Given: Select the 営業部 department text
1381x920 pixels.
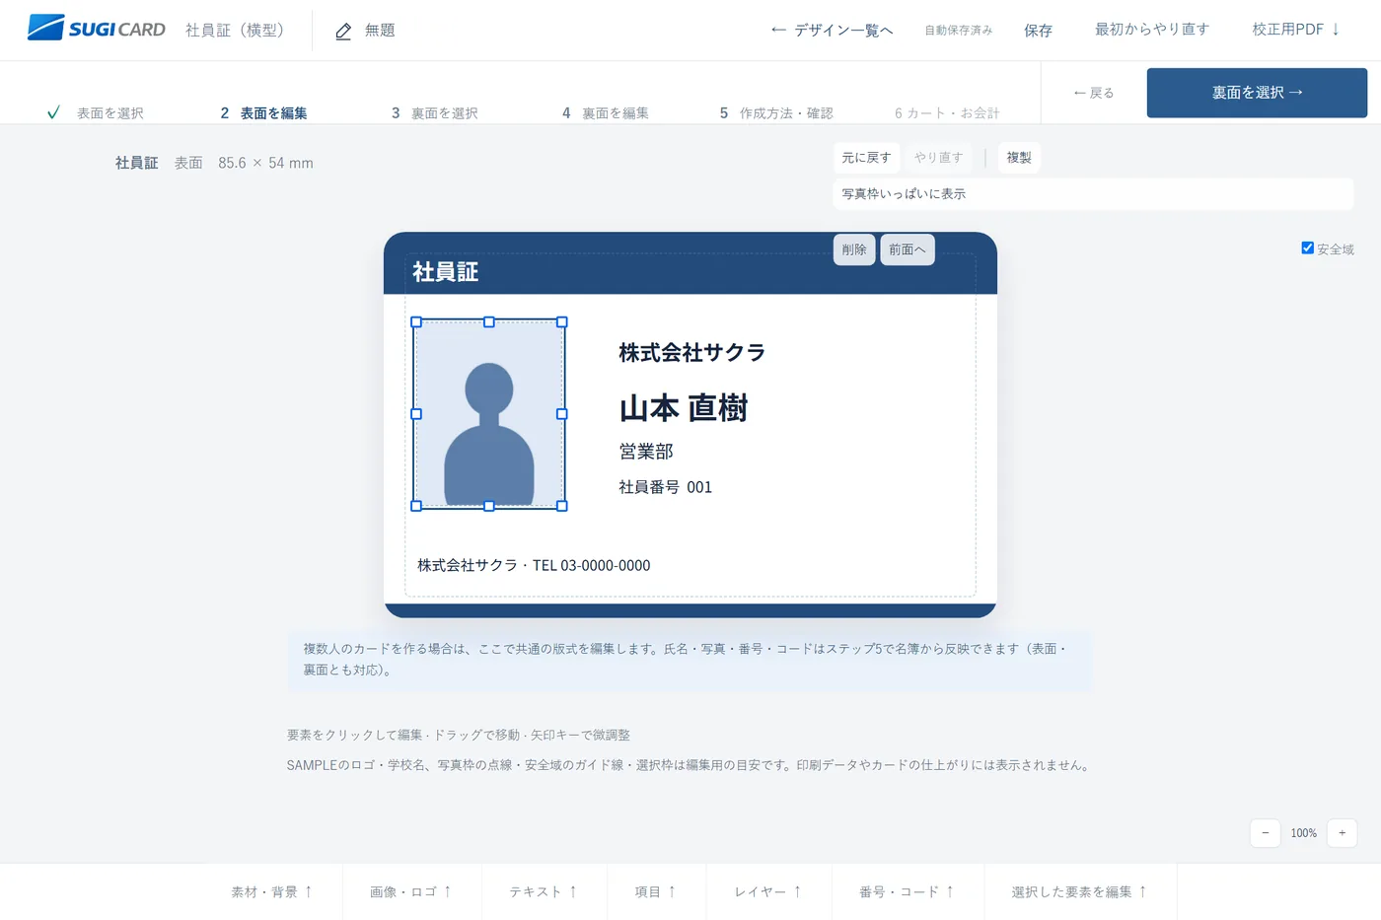Looking at the screenshot, I should pyautogui.click(x=646, y=452).
